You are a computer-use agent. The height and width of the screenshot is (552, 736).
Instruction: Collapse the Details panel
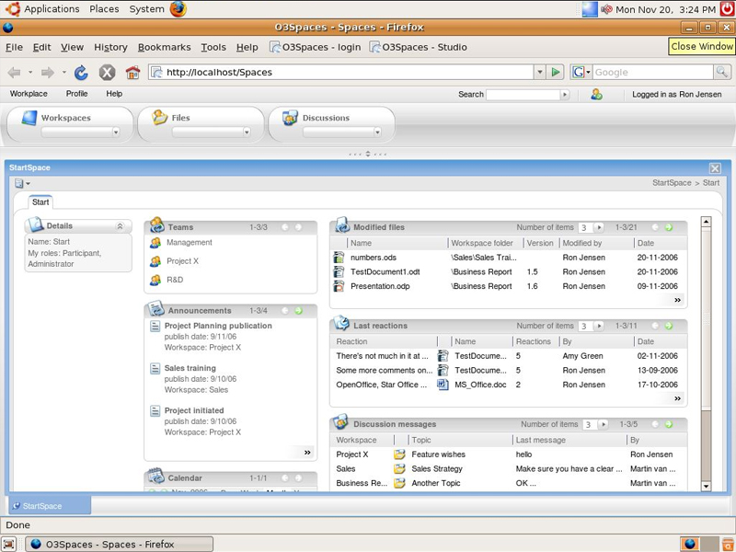pos(120,225)
